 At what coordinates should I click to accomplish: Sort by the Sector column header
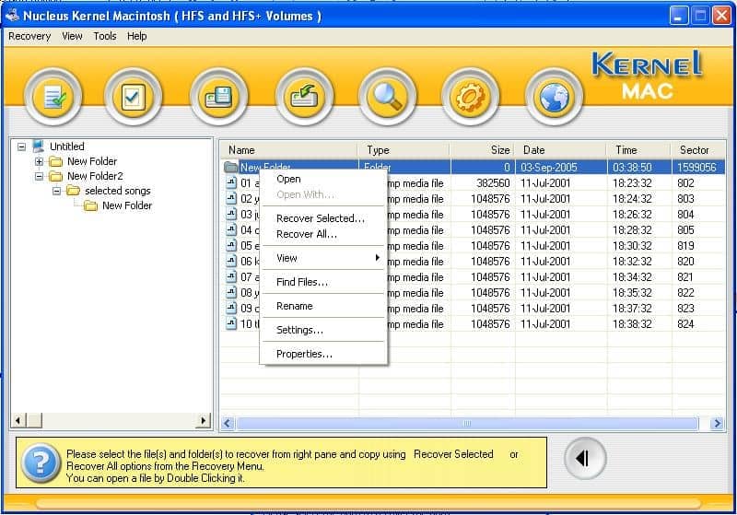point(698,150)
